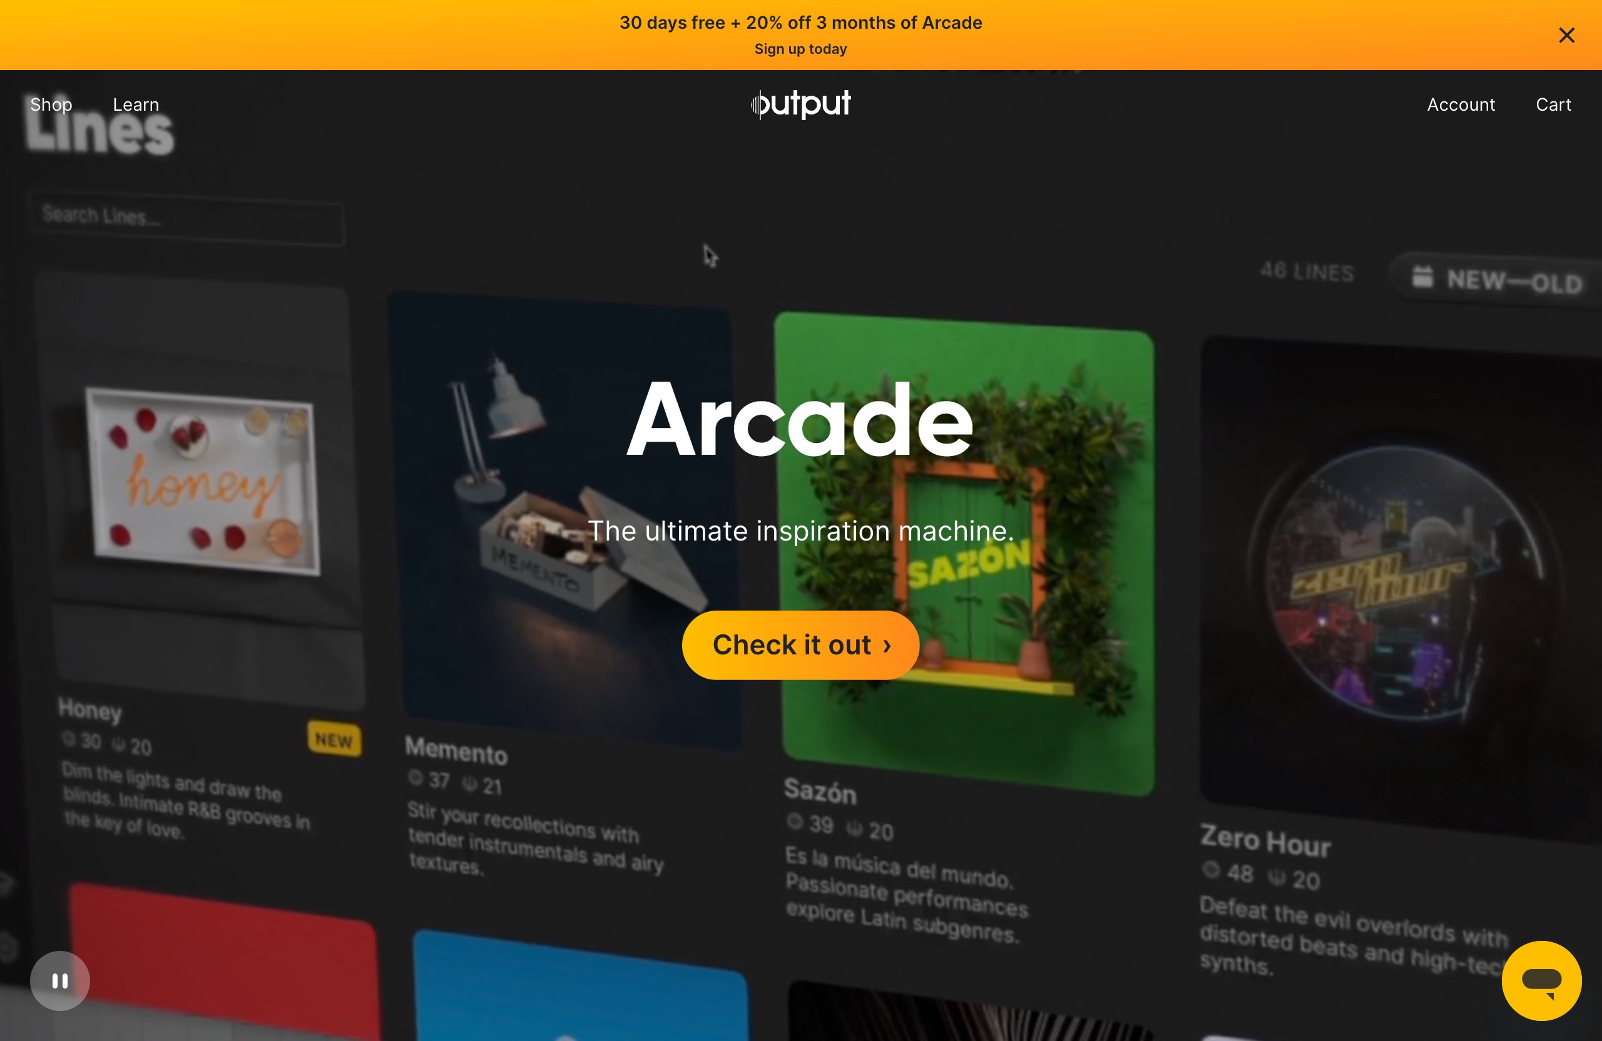Go to Account page
The width and height of the screenshot is (1602, 1041).
tap(1461, 104)
